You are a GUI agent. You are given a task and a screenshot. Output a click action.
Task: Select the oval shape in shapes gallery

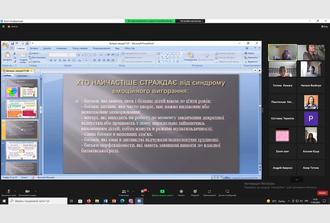click(x=174, y=54)
